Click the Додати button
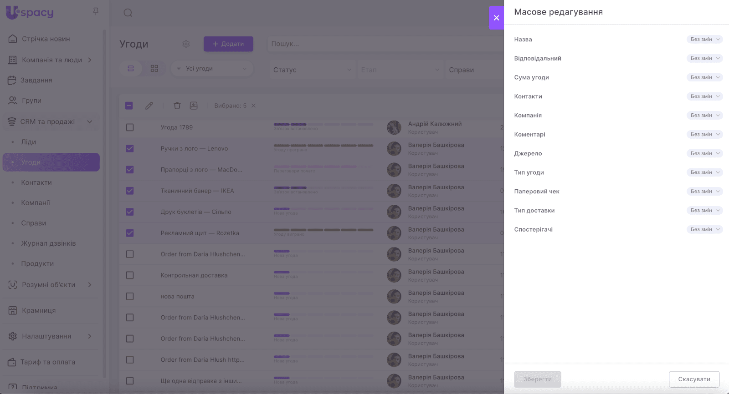The height and width of the screenshot is (394, 729). [x=228, y=44]
